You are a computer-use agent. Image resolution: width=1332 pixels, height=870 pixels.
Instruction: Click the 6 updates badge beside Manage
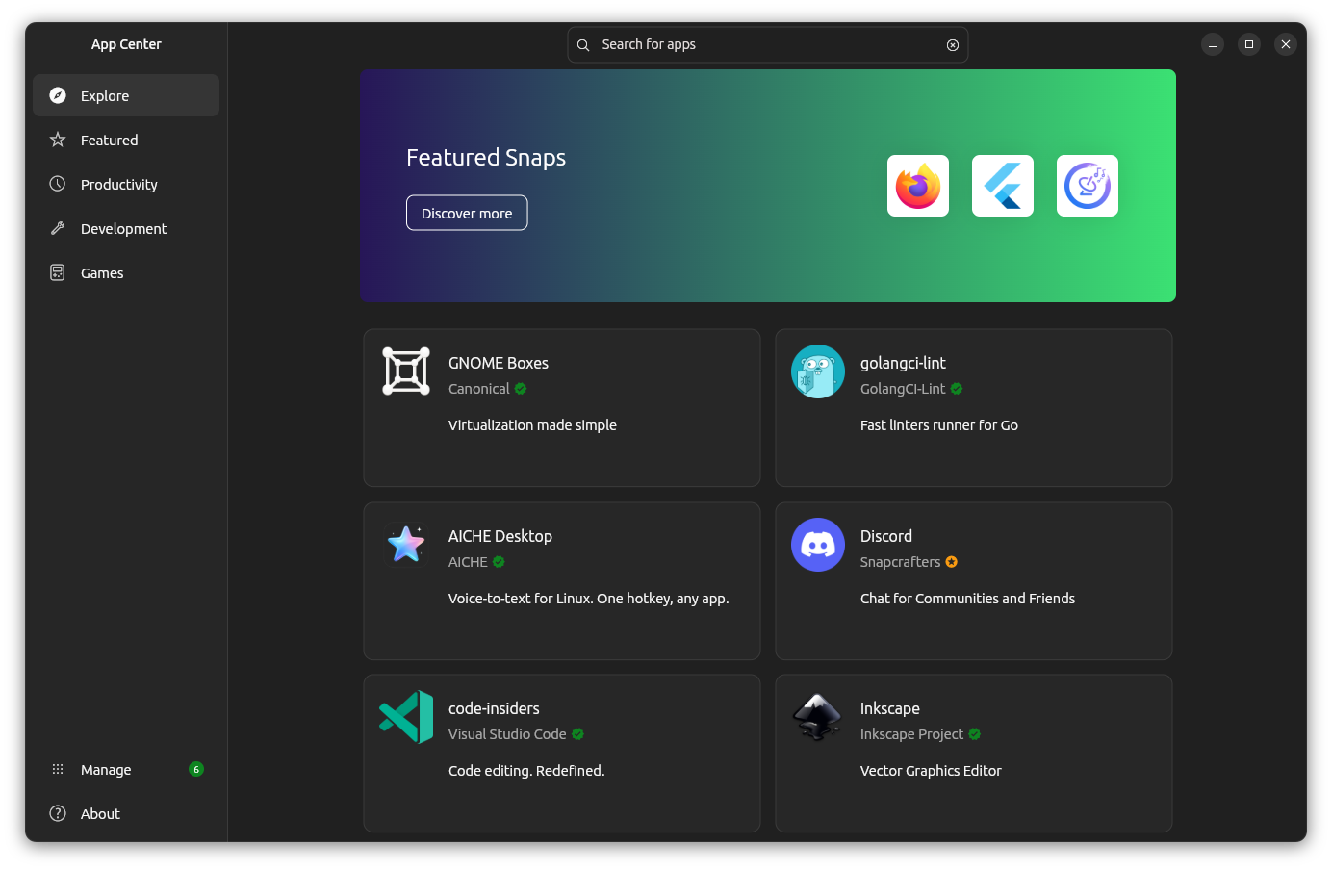click(196, 769)
